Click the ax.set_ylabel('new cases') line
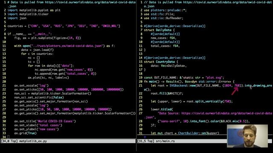 (x=36, y=129)
